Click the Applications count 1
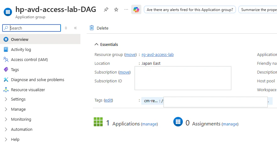This screenshot has height=144, width=277. click(x=108, y=123)
